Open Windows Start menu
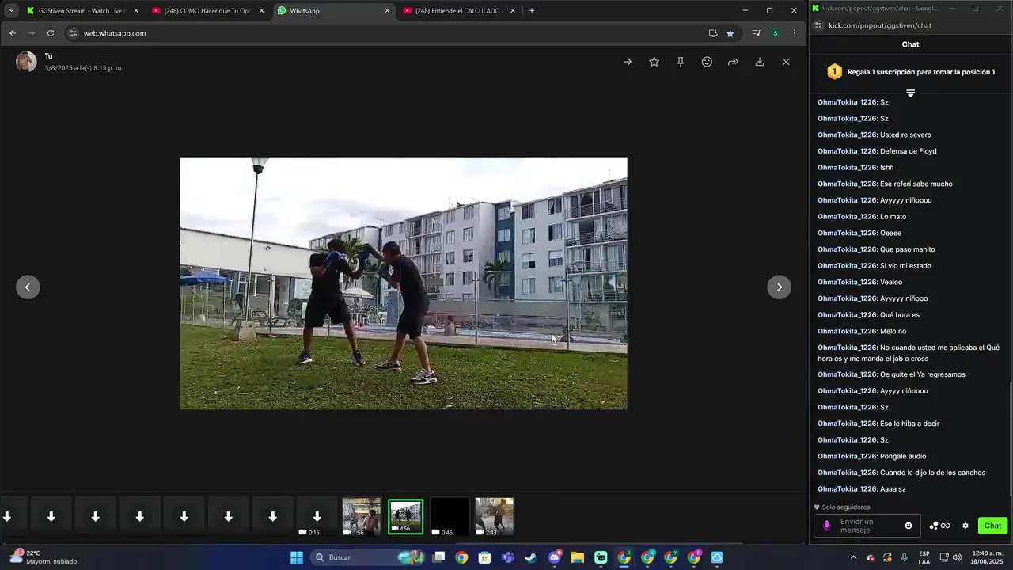Viewport: 1013px width, 570px height. pyautogui.click(x=297, y=557)
